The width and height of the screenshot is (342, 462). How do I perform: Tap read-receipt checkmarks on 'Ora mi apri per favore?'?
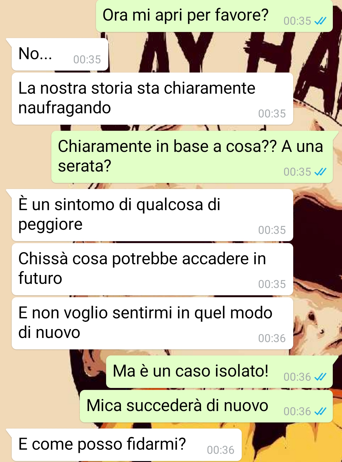(320, 21)
